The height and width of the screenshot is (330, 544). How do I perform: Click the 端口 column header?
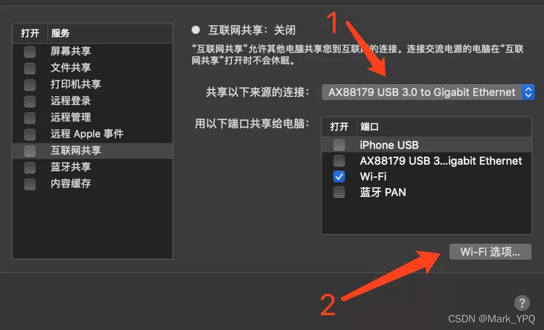pos(369,127)
